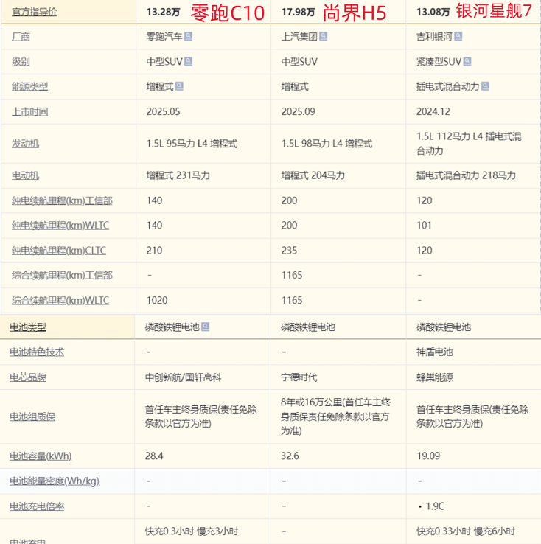Click the icon beside 中型SUV for 零跑C10
541x544 pixels.
tap(189, 61)
